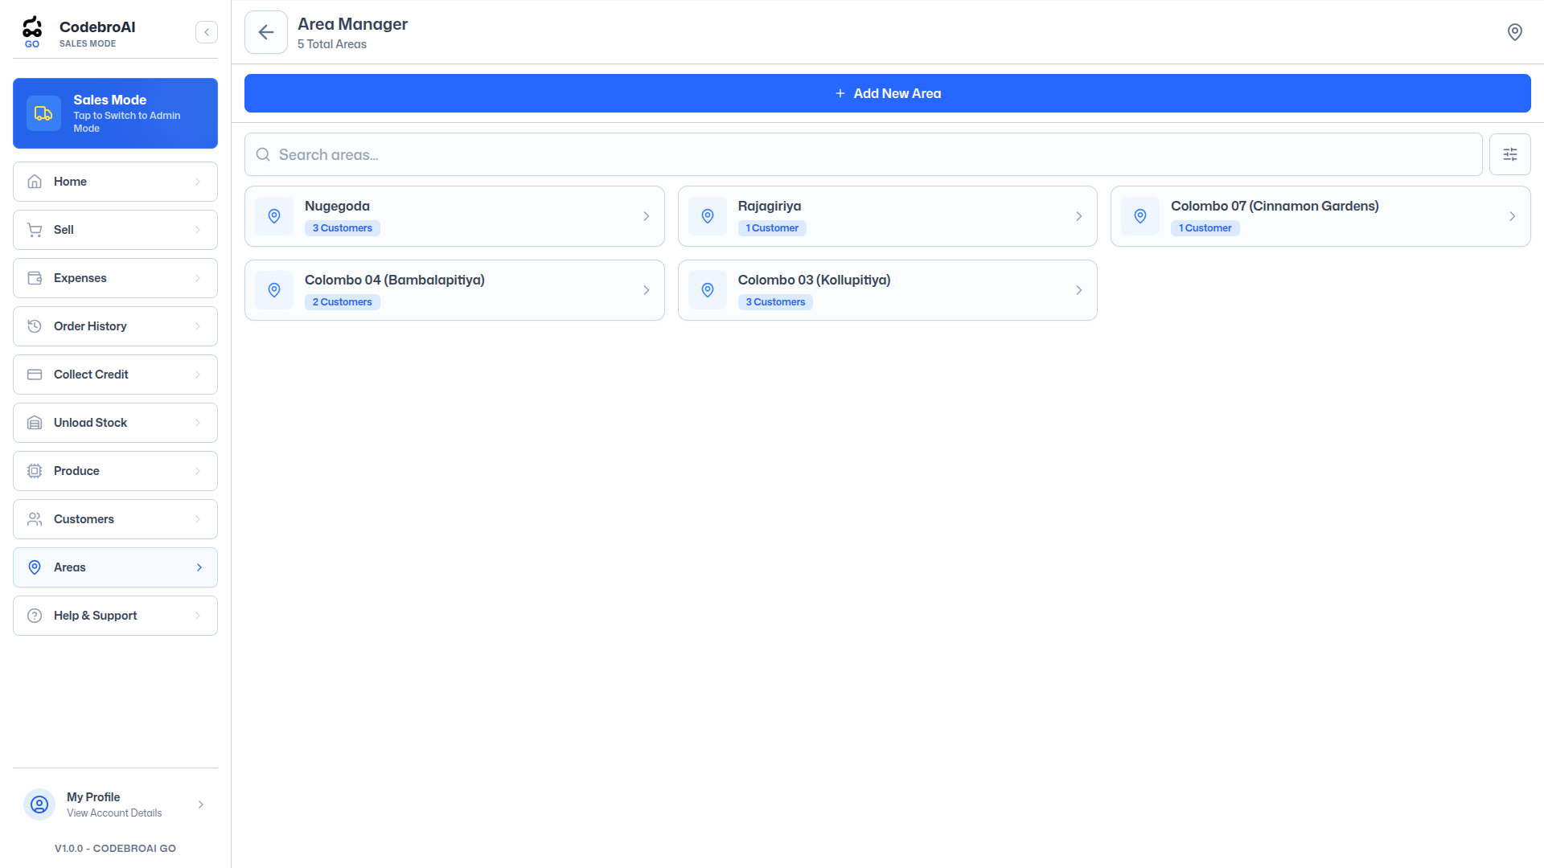
Task: Click the 2 Customers badge under Colombo 04
Action: pos(343,302)
